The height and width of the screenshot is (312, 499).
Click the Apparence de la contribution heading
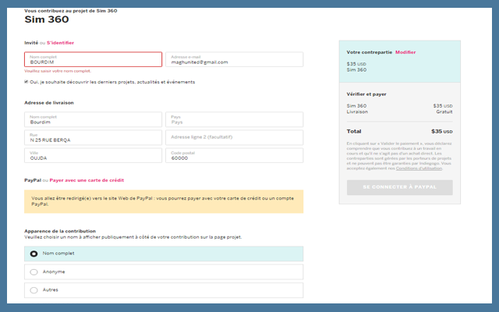pyautogui.click(x=60, y=231)
